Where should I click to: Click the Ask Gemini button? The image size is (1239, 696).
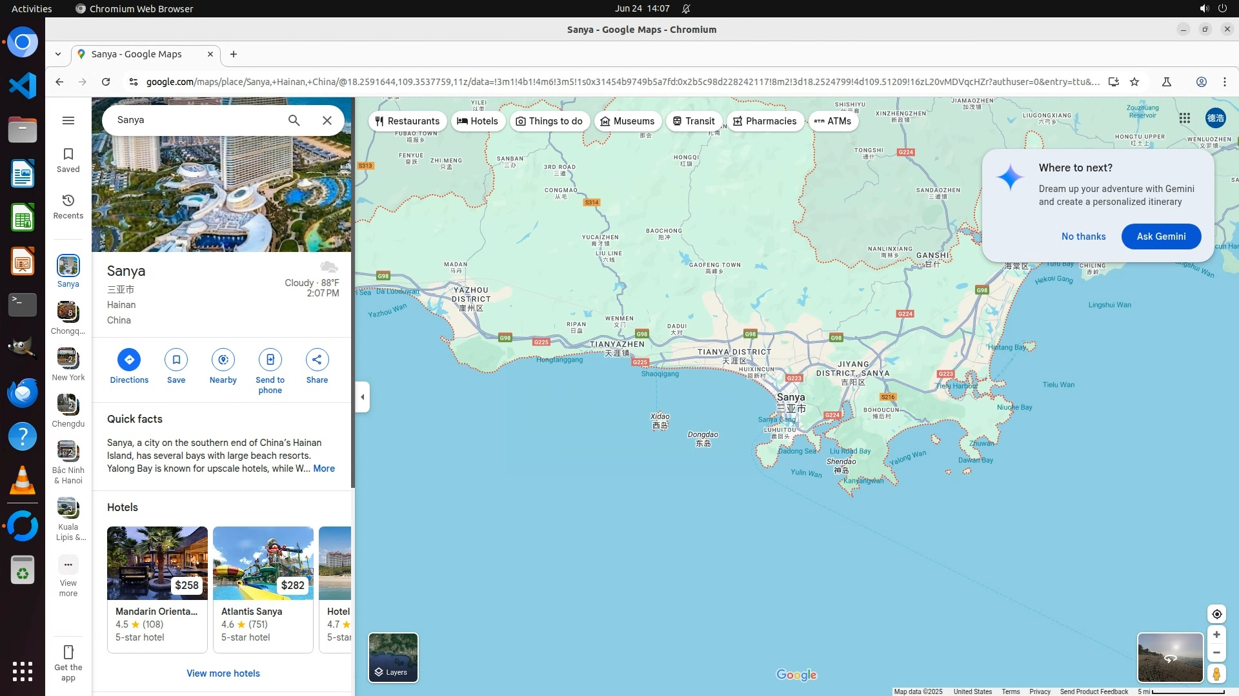tap(1161, 237)
